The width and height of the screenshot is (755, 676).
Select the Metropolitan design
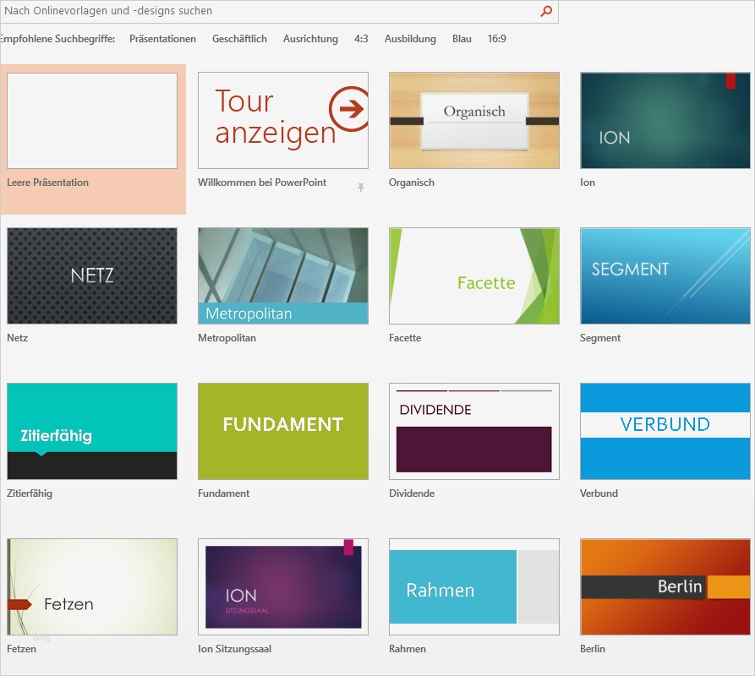coord(282,275)
